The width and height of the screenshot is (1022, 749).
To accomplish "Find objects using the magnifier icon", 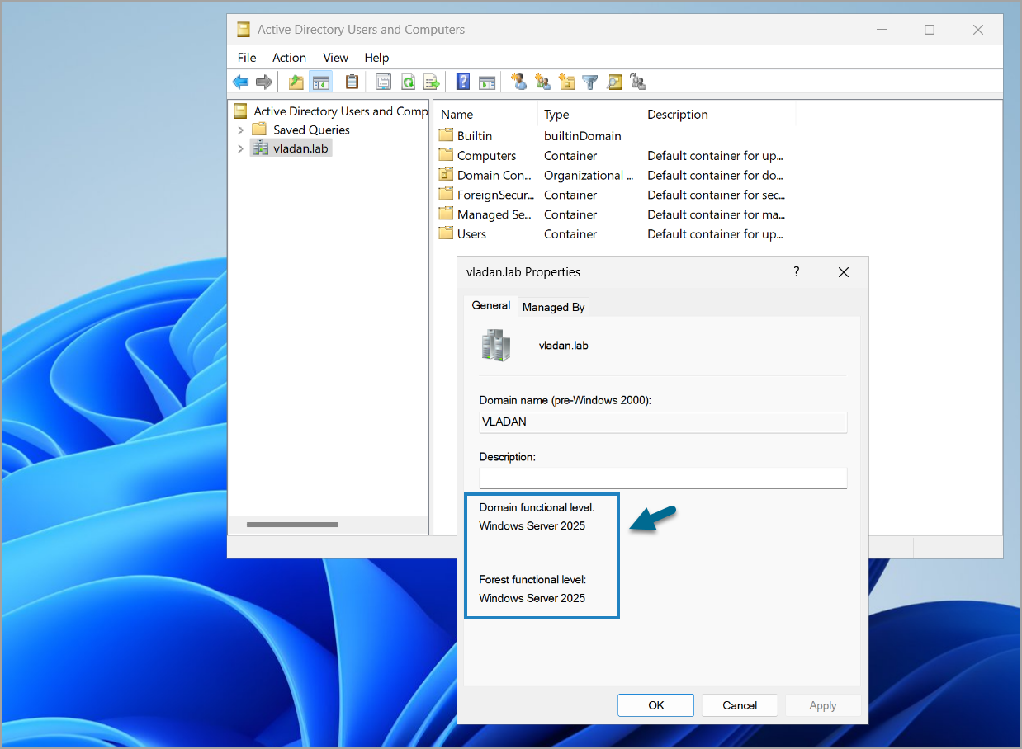I will 613,82.
